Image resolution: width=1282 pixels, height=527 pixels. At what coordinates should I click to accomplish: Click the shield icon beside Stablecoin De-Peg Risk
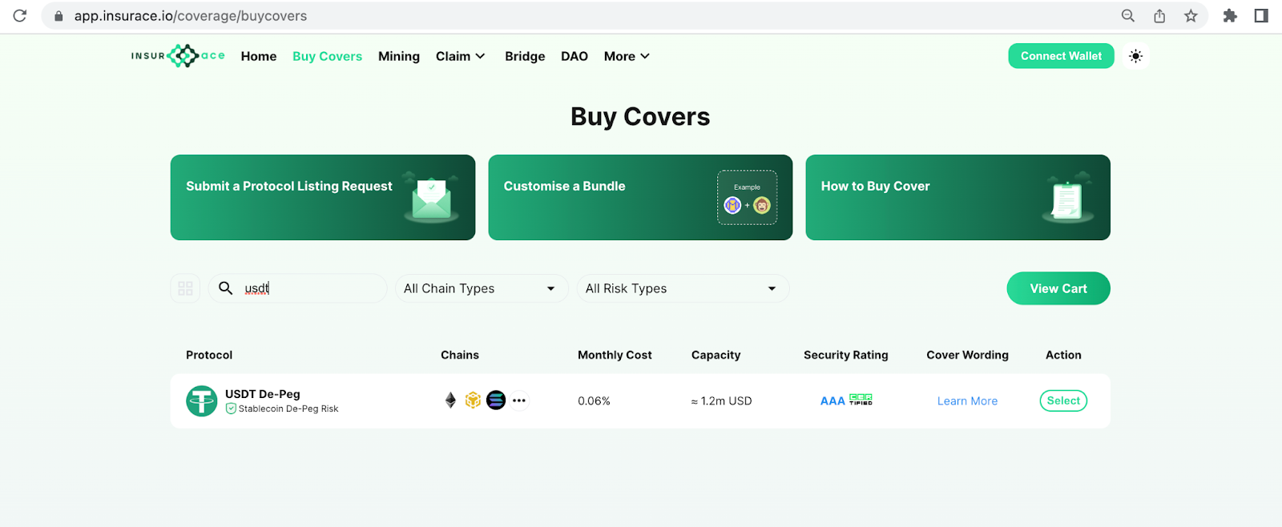point(231,408)
